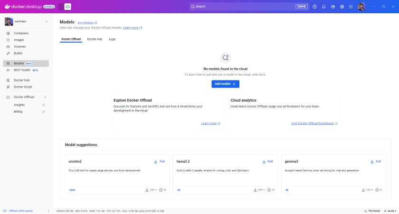Click the Docker Desktop whale logo
The image size is (399, 214).
(x=7, y=7)
